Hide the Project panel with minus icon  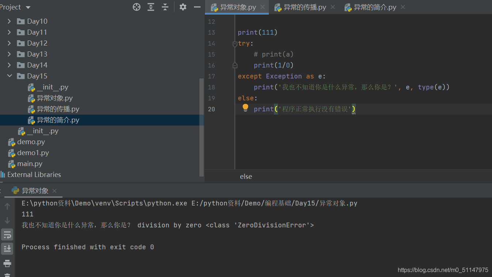click(x=197, y=7)
